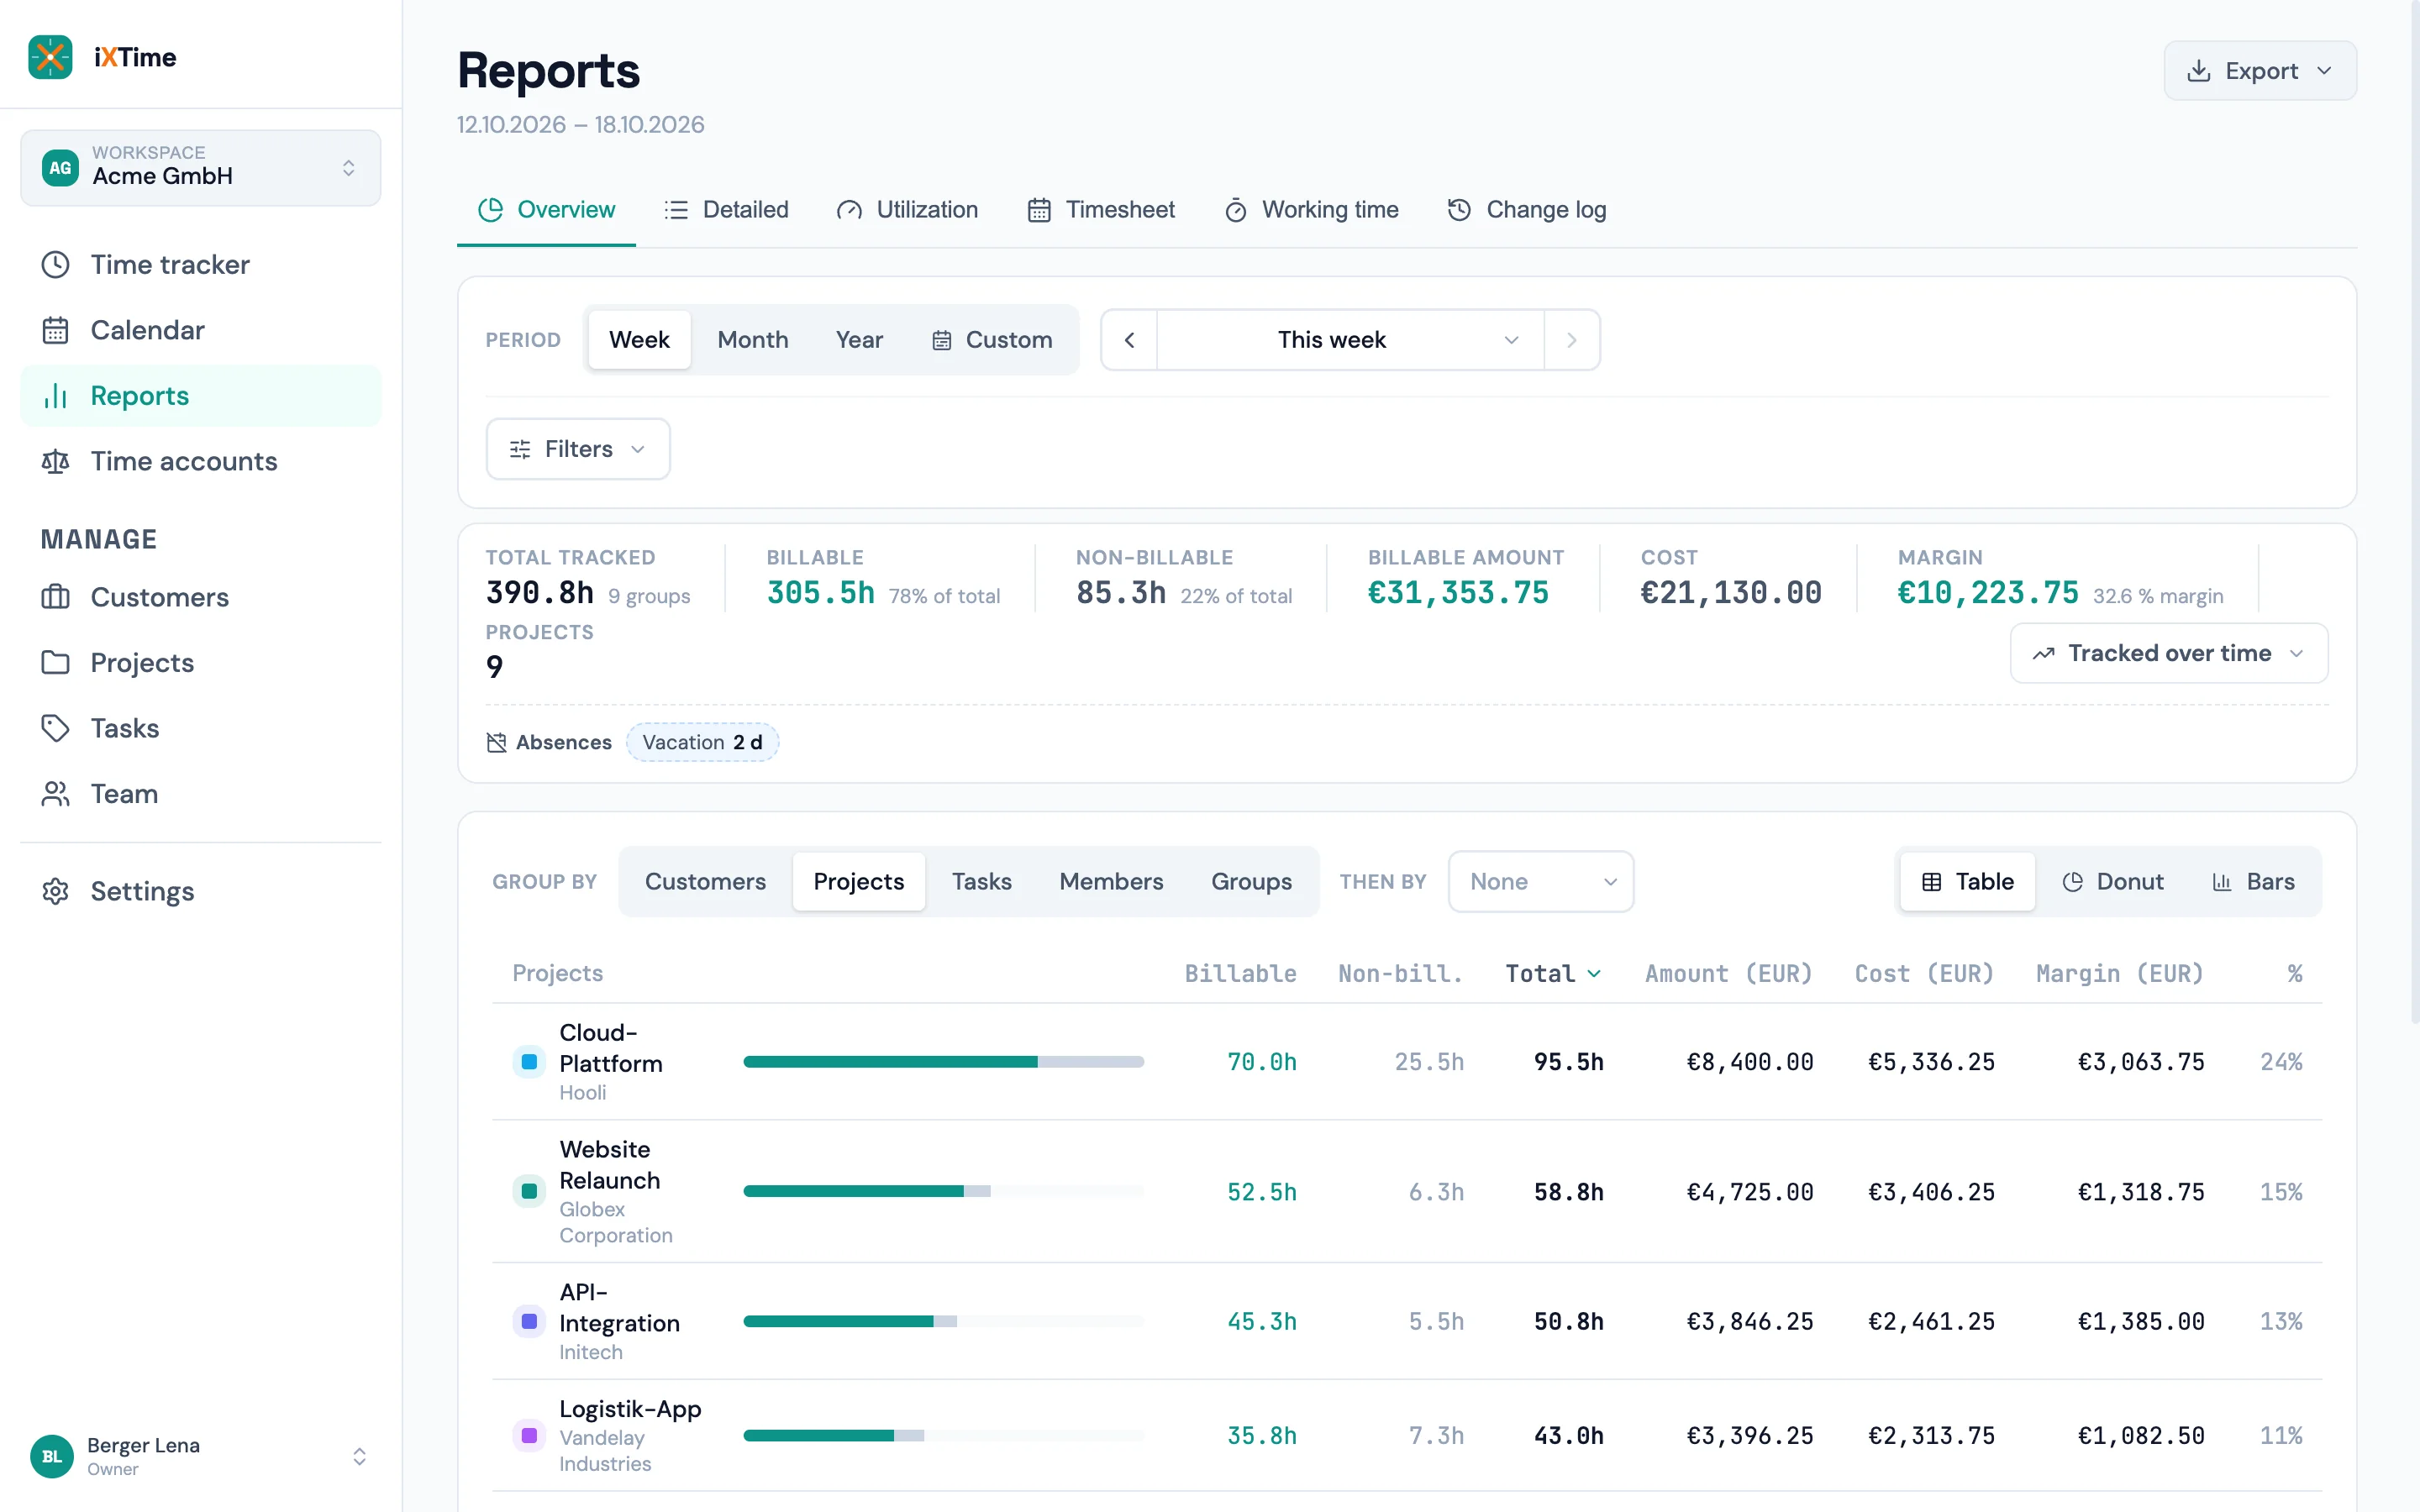2420x1512 pixels.
Task: Click the iXTime logo icon
Action: tap(50, 57)
